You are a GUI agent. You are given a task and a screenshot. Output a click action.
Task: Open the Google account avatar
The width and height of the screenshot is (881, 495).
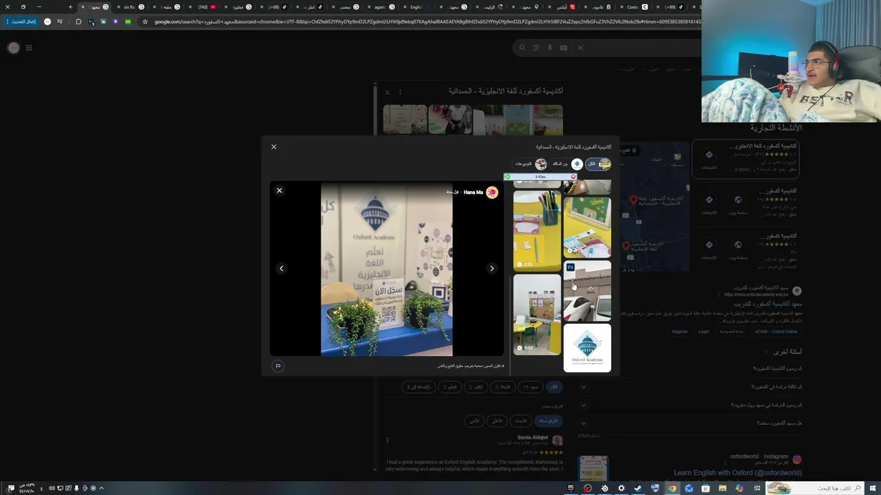point(13,47)
